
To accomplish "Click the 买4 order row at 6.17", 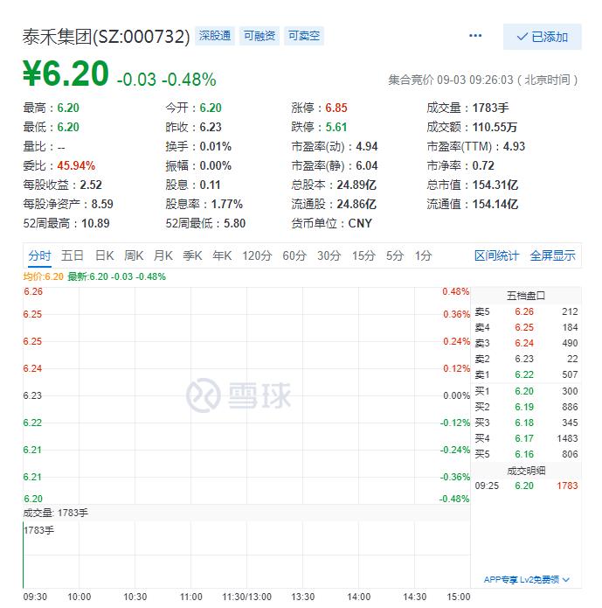I will point(526,438).
